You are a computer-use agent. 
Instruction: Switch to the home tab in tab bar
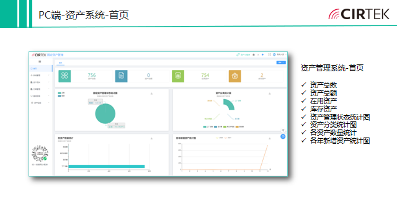[60, 63]
